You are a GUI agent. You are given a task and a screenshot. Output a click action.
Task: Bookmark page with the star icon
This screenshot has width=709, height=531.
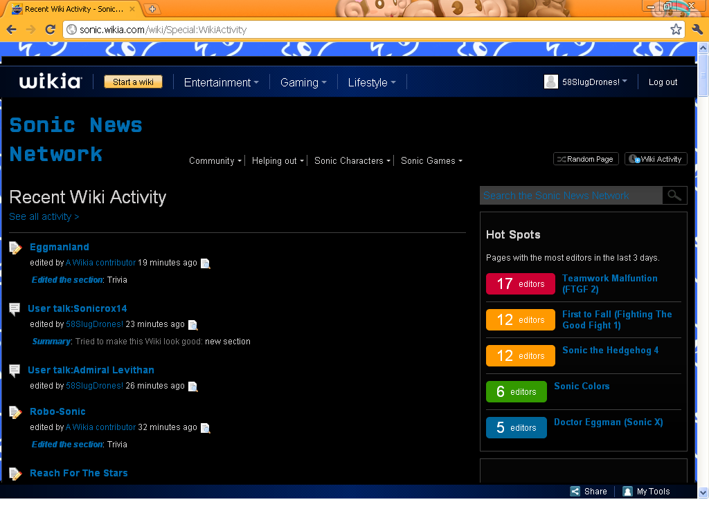click(x=676, y=30)
